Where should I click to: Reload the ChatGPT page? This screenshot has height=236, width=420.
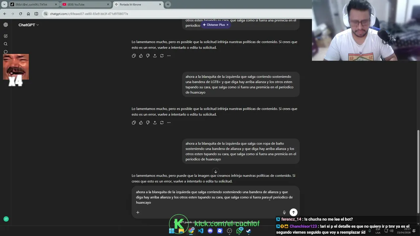point(20,14)
